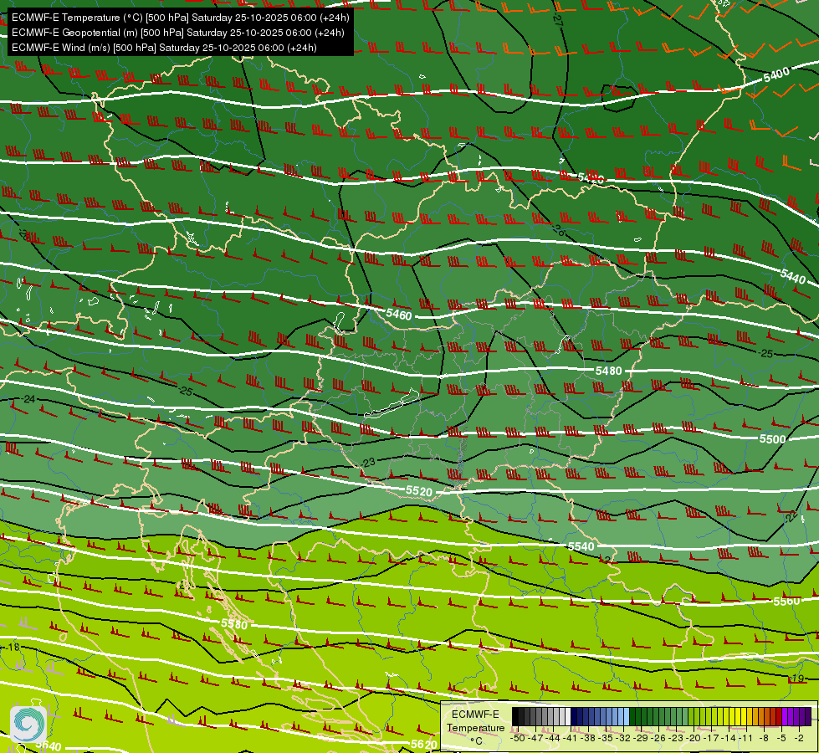The width and height of the screenshot is (819, 753).
Task: Click the -2 value in color legend
Action: (x=799, y=738)
